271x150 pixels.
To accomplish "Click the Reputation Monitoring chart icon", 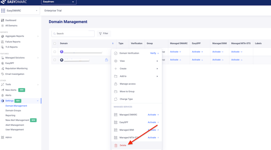I will (x=2, y=68).
